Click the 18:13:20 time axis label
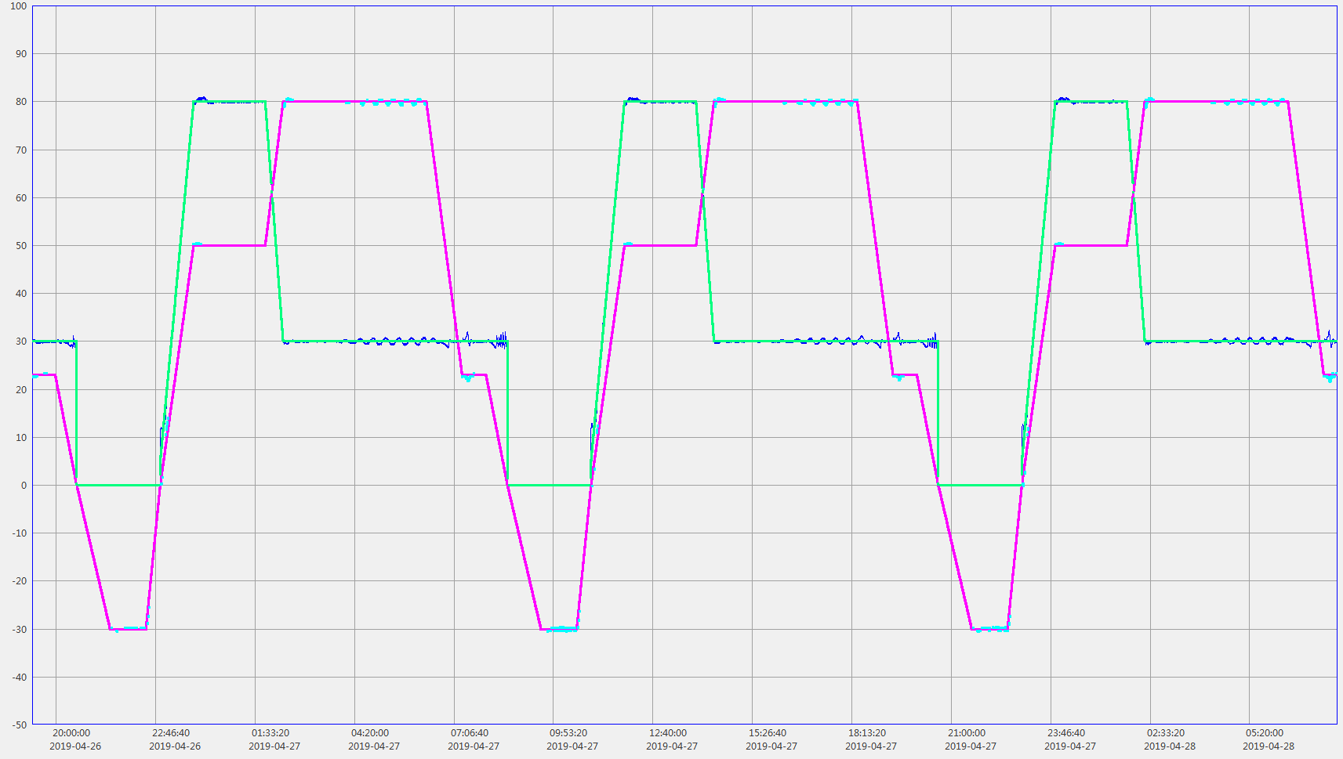 tap(867, 733)
